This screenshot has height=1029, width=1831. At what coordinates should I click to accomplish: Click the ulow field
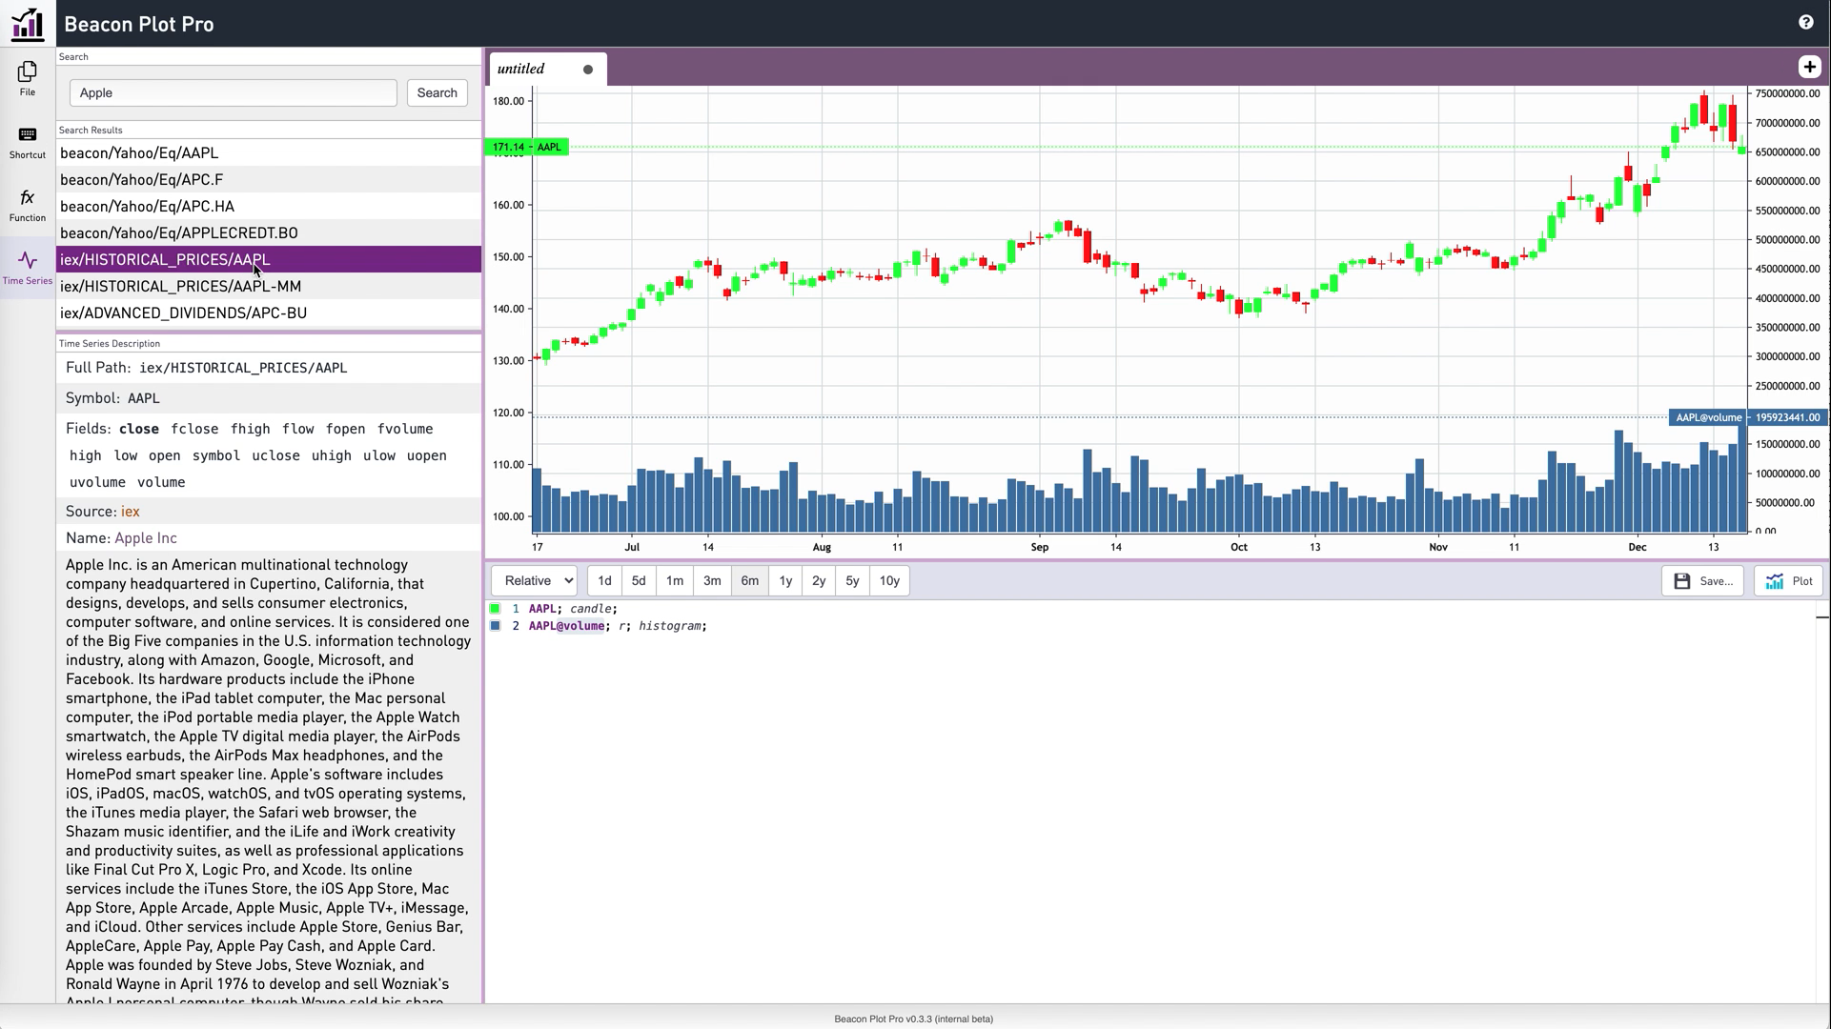click(379, 455)
